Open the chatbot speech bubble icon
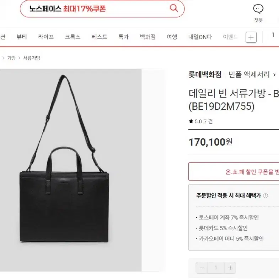The width and height of the screenshot is (279, 279). pyautogui.click(x=258, y=9)
